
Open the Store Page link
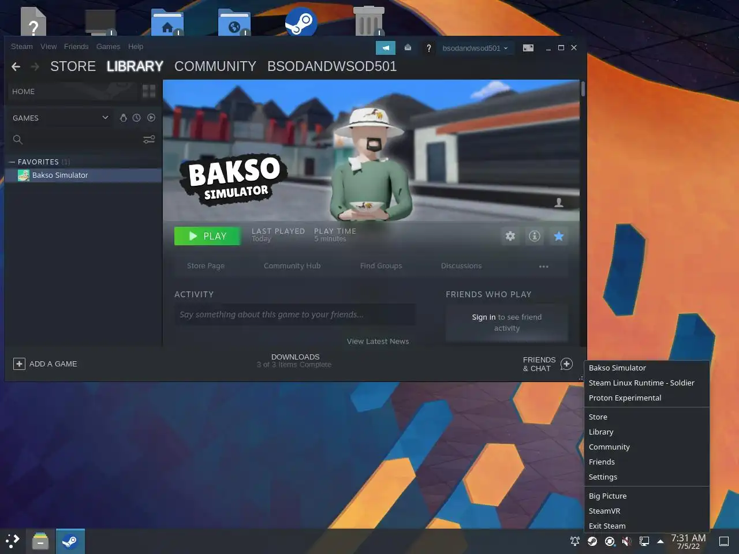tap(206, 266)
